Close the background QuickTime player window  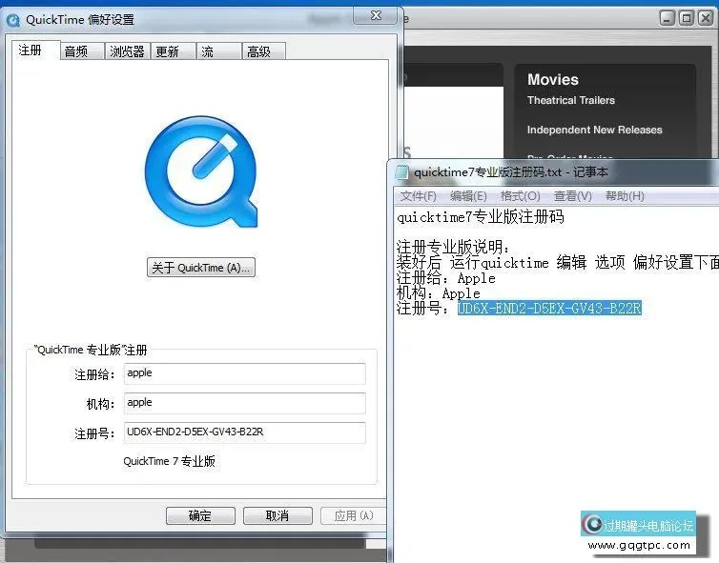click(706, 18)
